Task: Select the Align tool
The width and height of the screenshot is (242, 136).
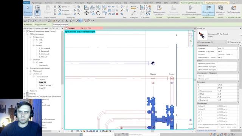Action: (86, 7)
